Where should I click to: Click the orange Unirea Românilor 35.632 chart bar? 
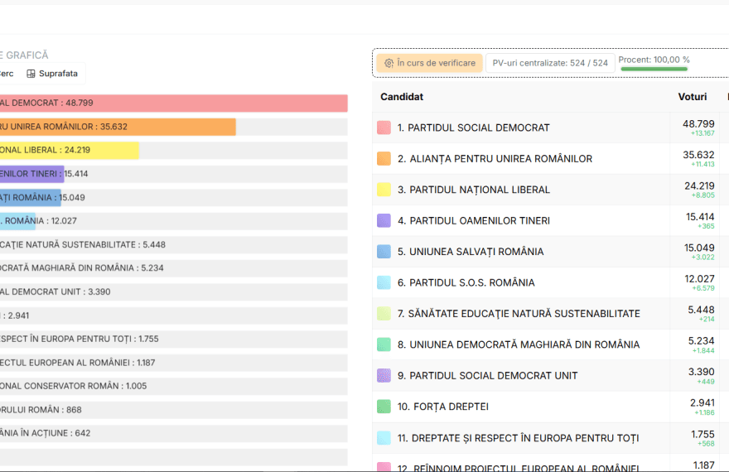pyautogui.click(x=118, y=127)
